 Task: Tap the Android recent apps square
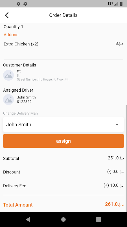[x=98, y=220]
